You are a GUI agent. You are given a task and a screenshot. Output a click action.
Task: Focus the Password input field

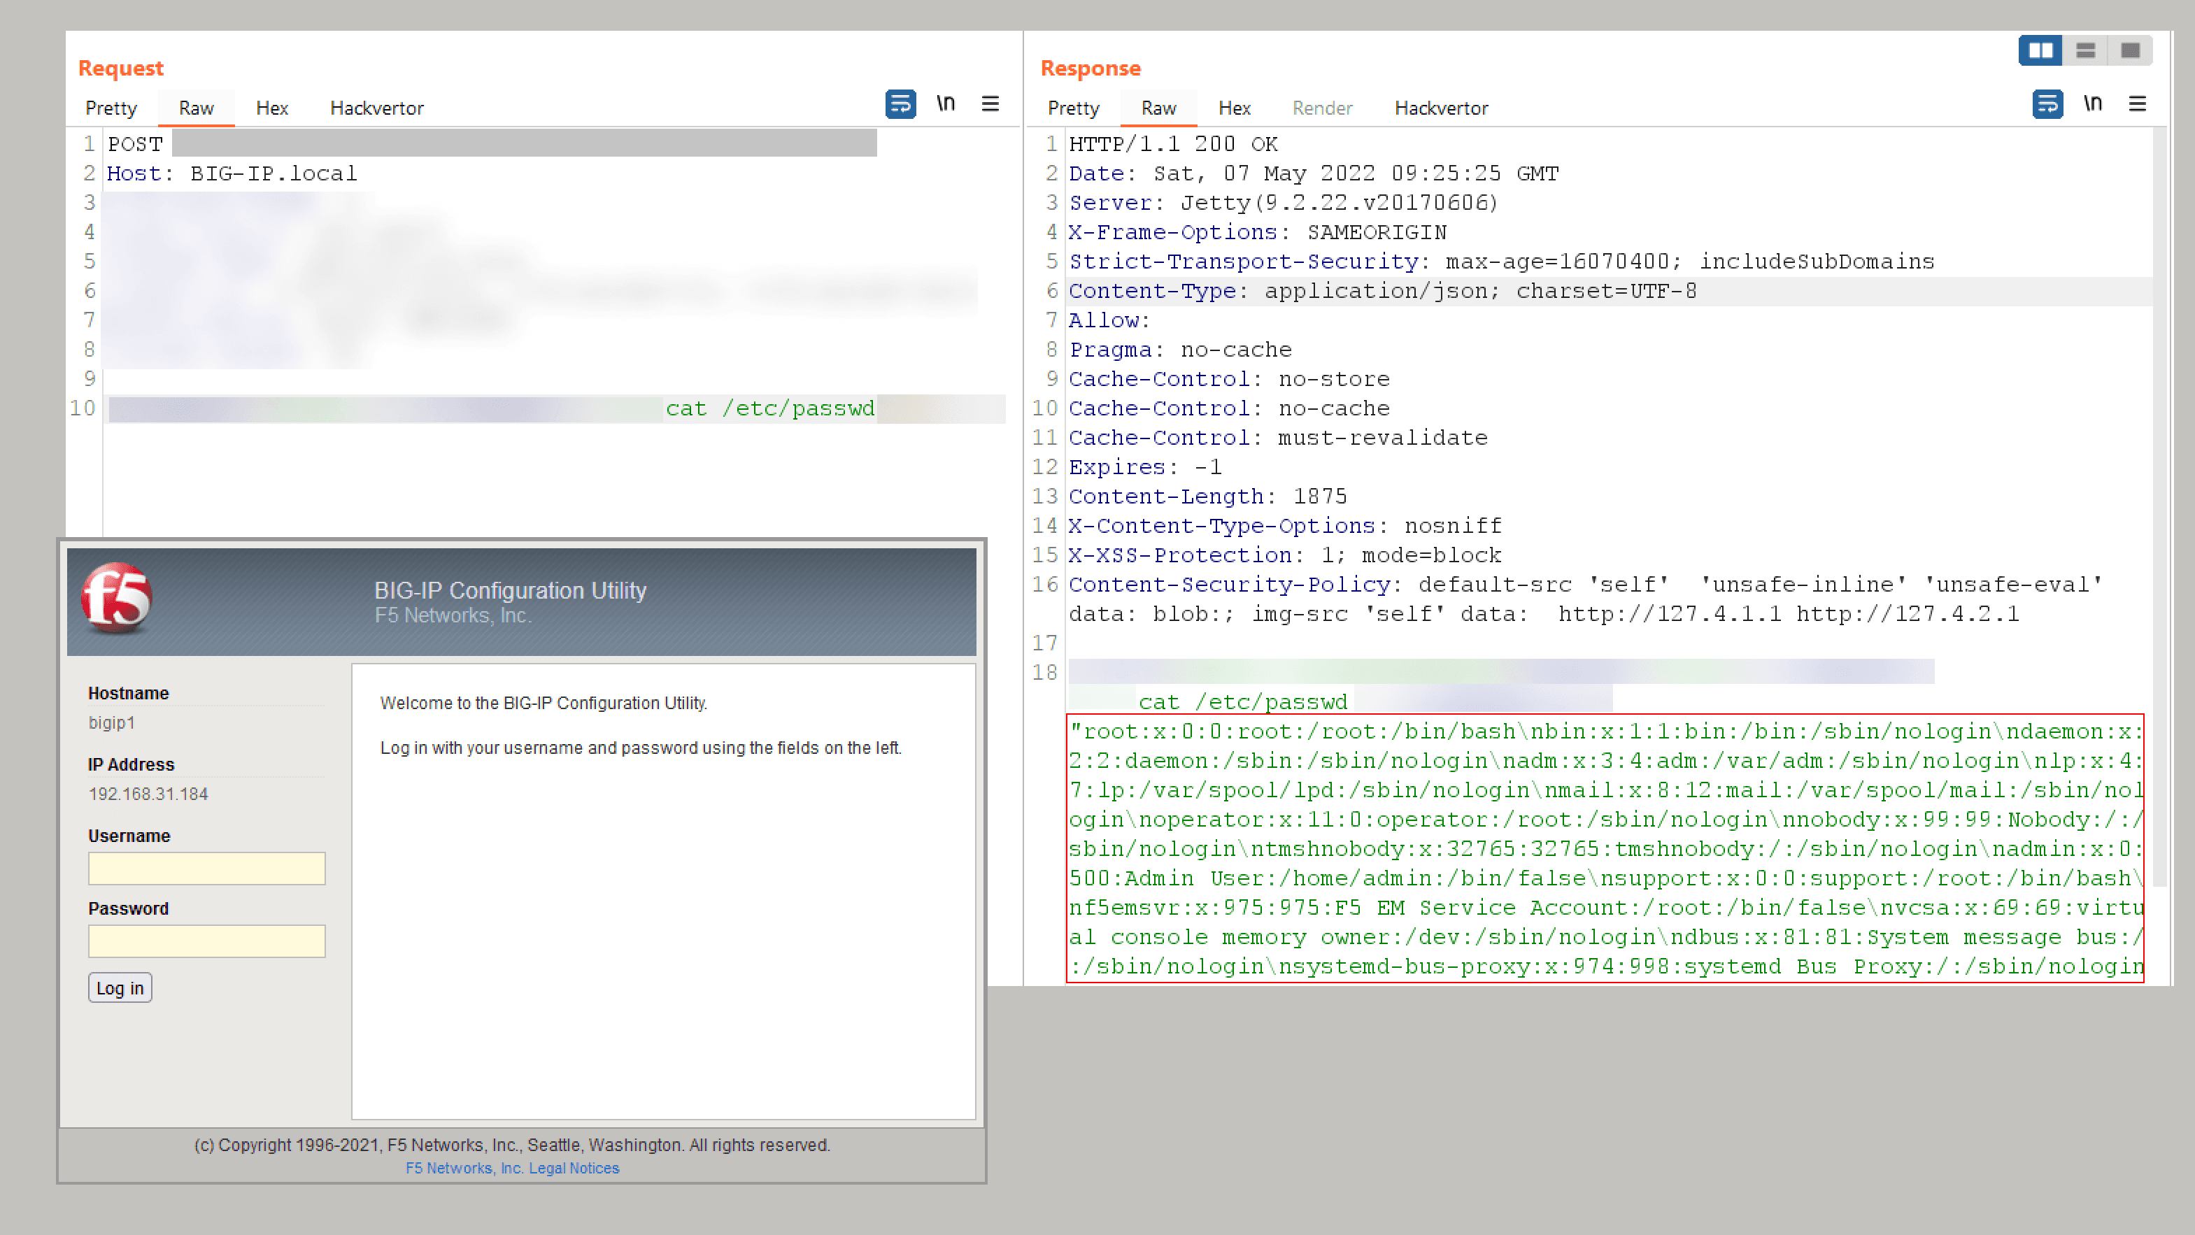[x=207, y=941]
